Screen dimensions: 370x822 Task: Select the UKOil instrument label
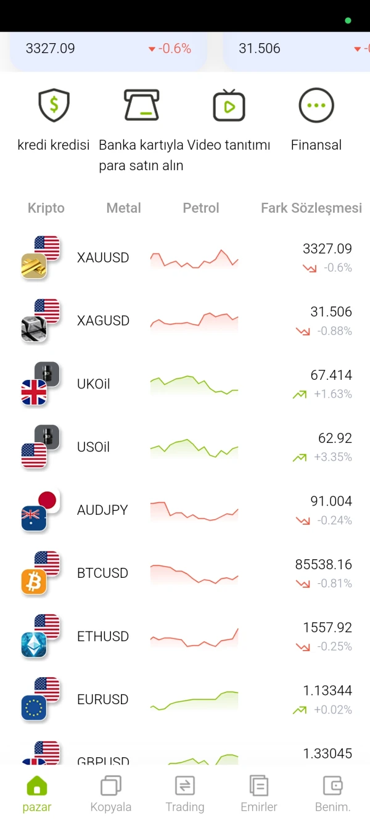tap(94, 384)
